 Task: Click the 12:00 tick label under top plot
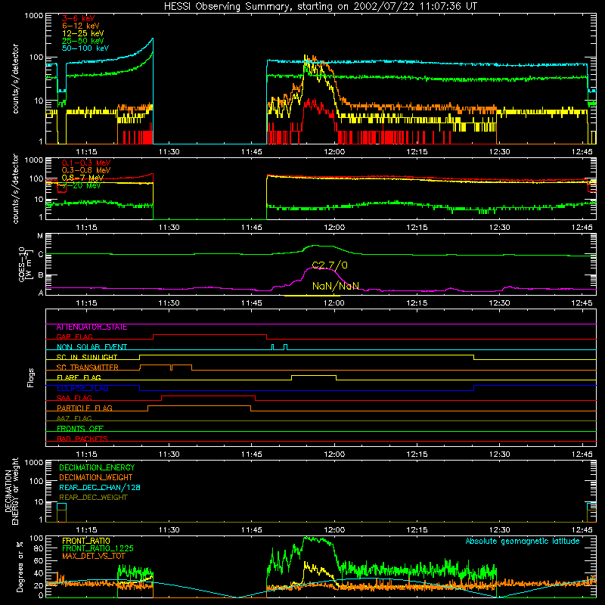334,152
